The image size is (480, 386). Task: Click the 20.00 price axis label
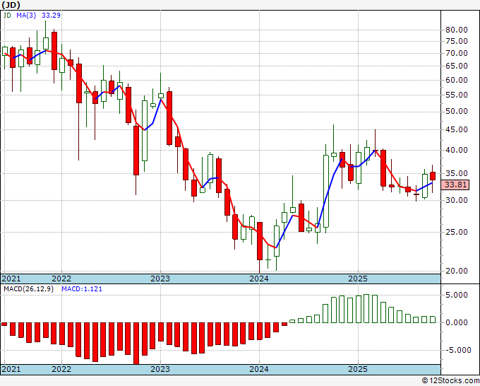pos(457,271)
